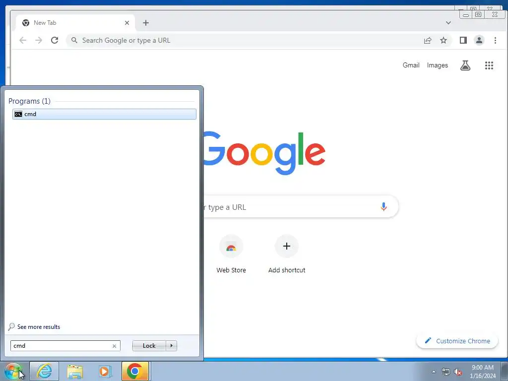Open Gmail link
The image size is (508, 381).
(411, 65)
